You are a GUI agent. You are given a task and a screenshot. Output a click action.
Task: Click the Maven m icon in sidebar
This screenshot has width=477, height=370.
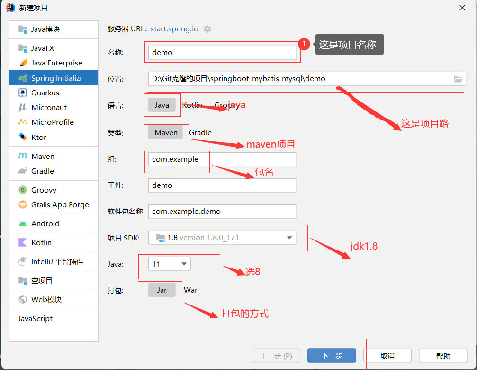tap(23, 156)
